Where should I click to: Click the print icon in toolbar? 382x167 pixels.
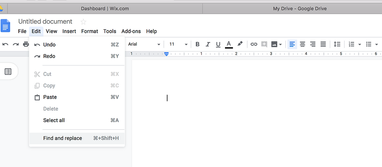click(x=26, y=44)
